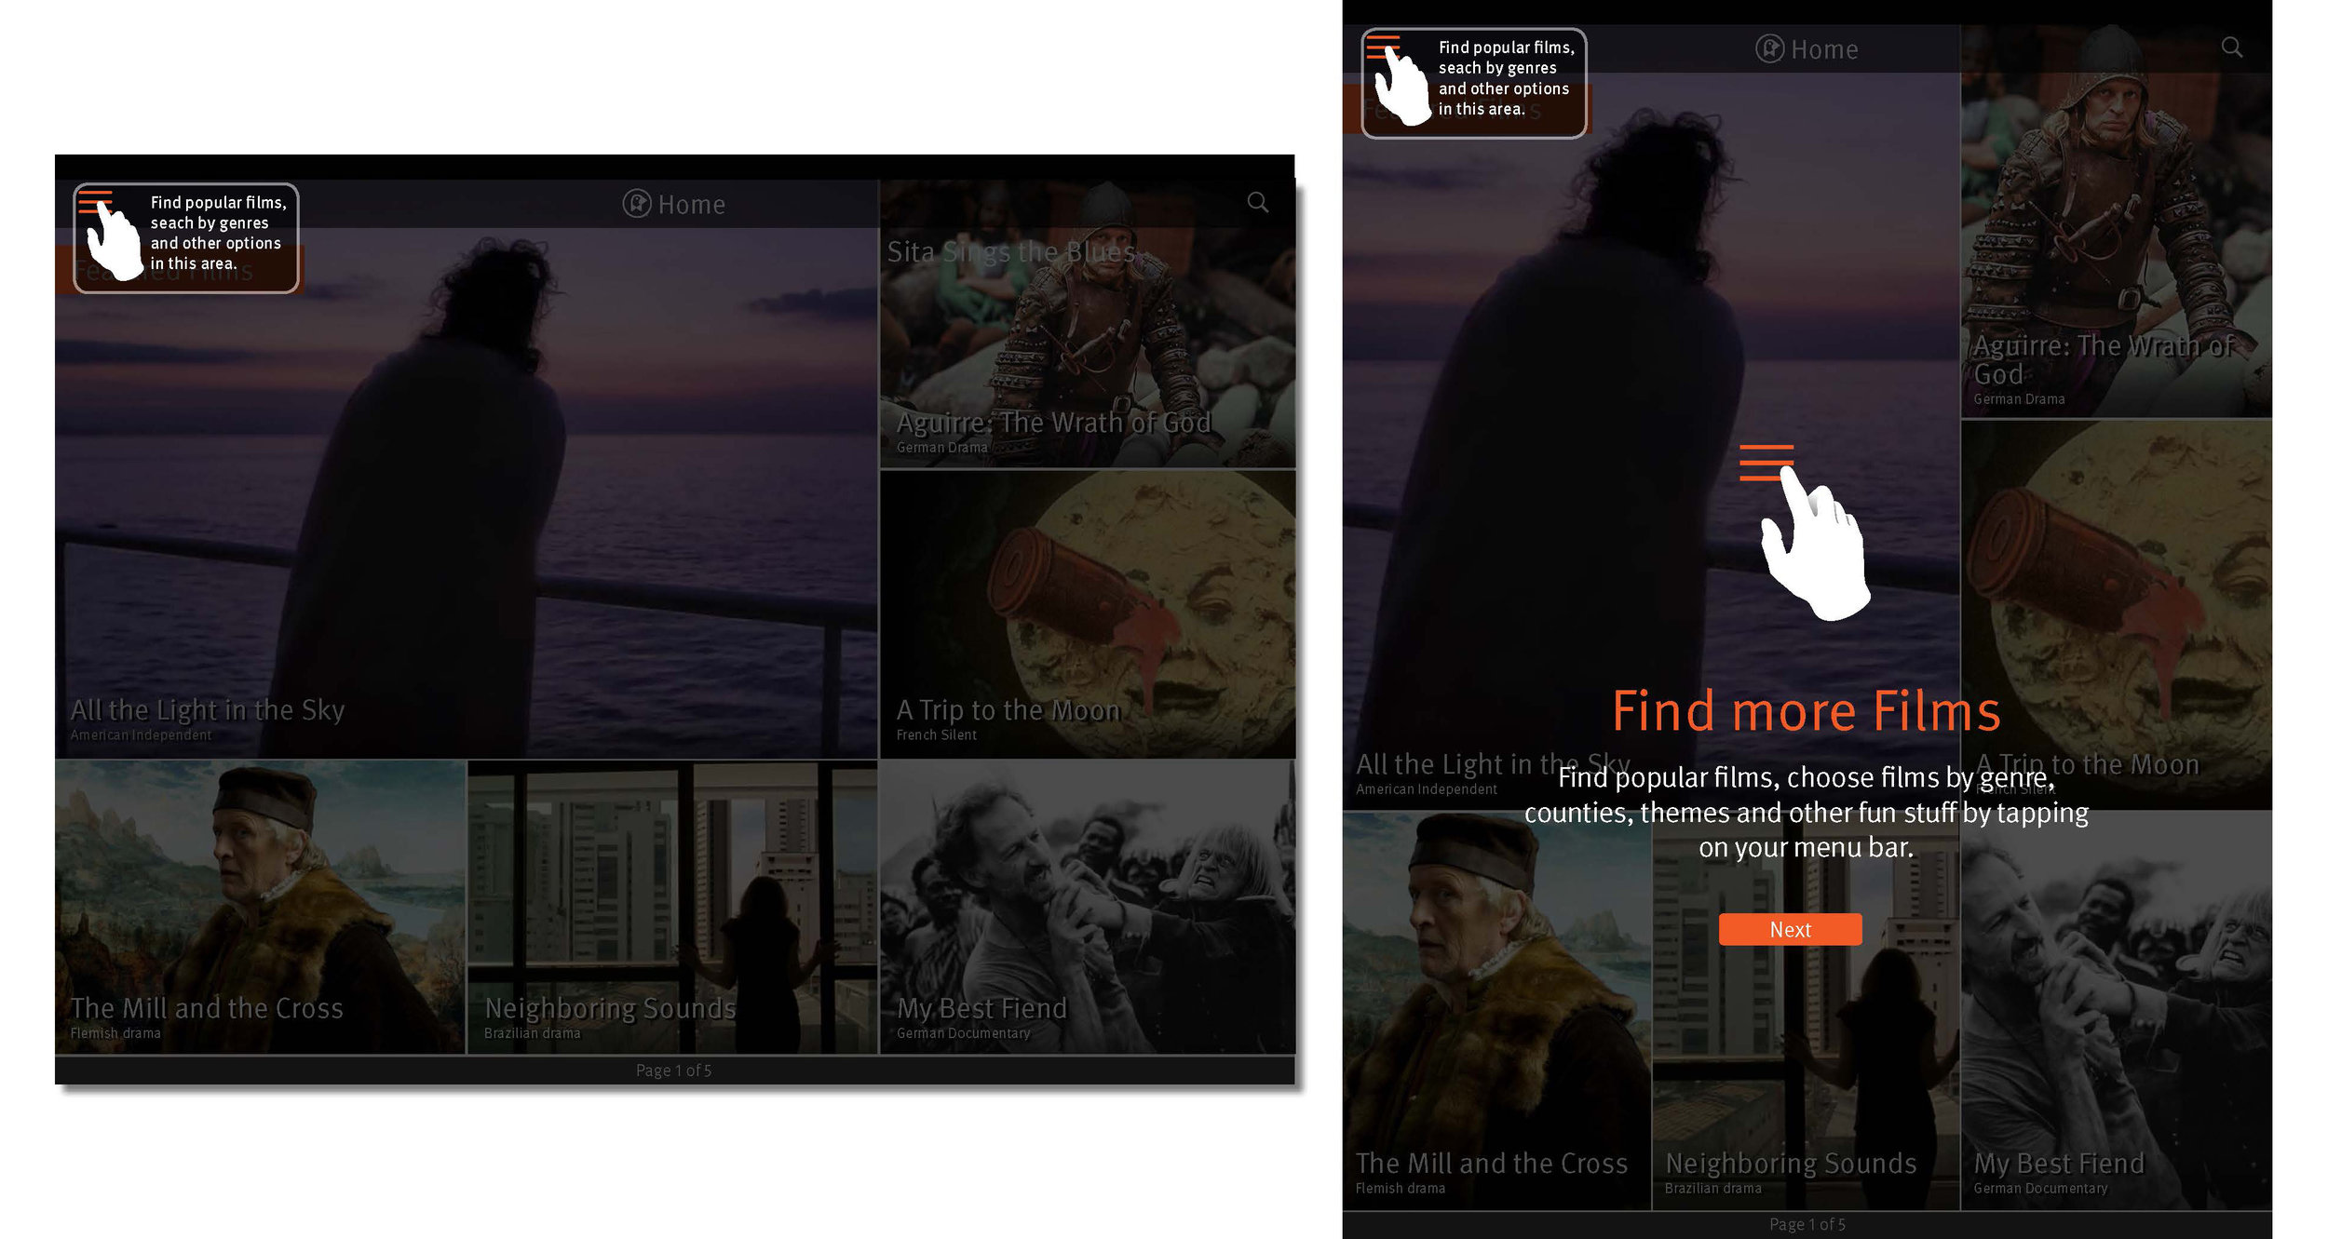Click 'German Drama' label in landscape mockup
The height and width of the screenshot is (1239, 2328).
941,448
